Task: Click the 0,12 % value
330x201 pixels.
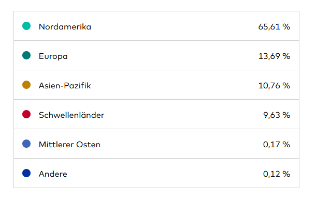Action: click(277, 174)
